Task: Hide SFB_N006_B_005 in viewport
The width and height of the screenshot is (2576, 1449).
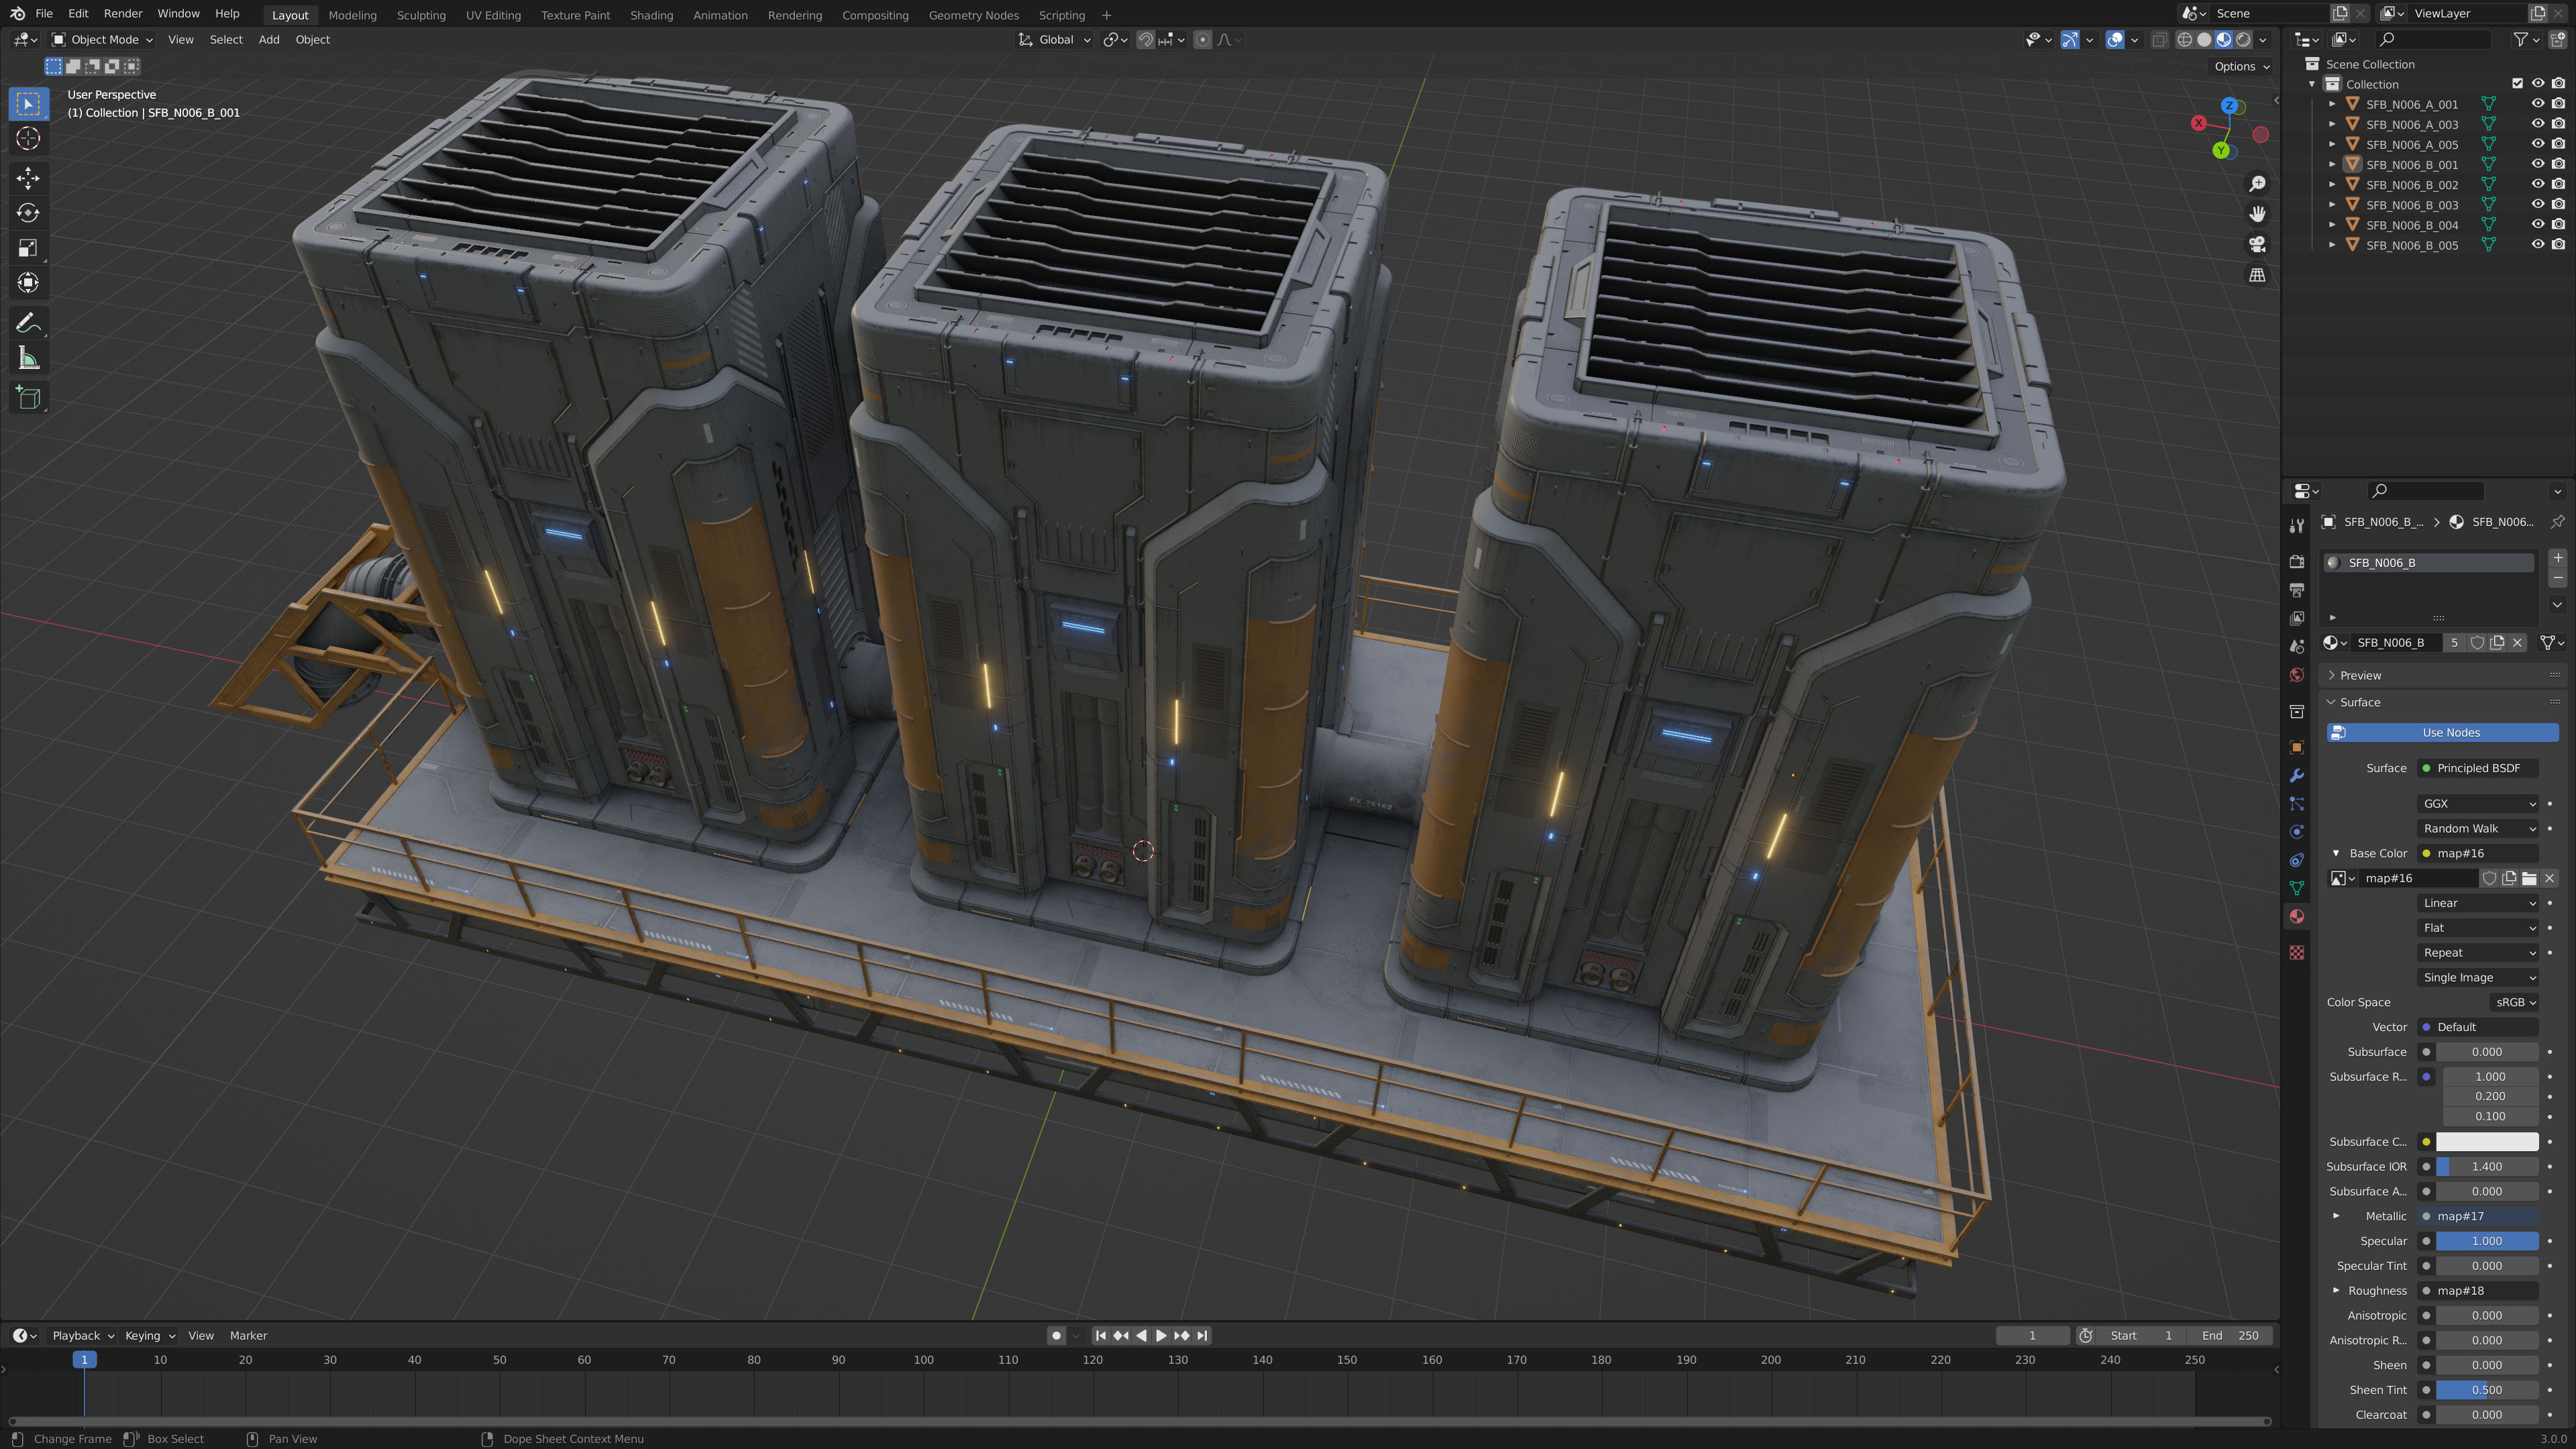Action: 2537,245
